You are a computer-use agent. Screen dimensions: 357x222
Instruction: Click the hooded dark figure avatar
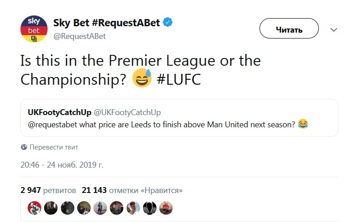click(150, 208)
